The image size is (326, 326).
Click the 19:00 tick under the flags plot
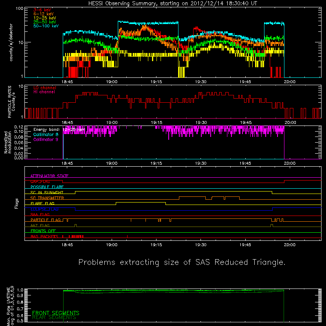pos(112,245)
